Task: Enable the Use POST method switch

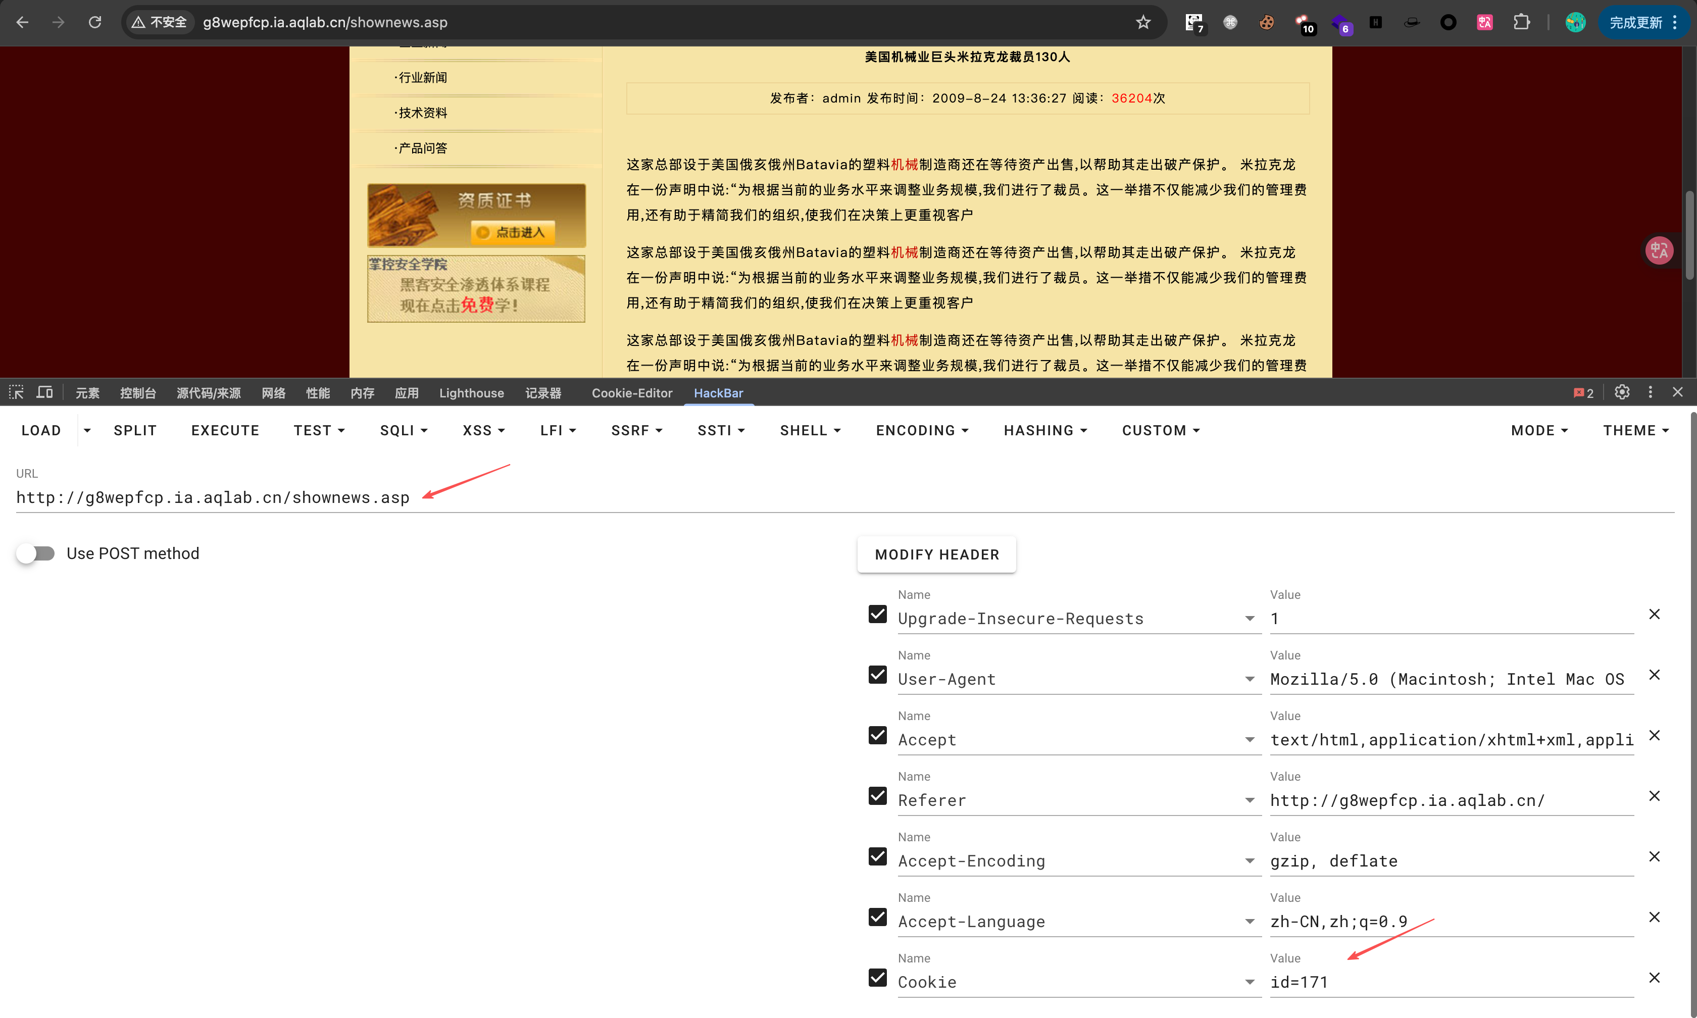Action: tap(36, 553)
